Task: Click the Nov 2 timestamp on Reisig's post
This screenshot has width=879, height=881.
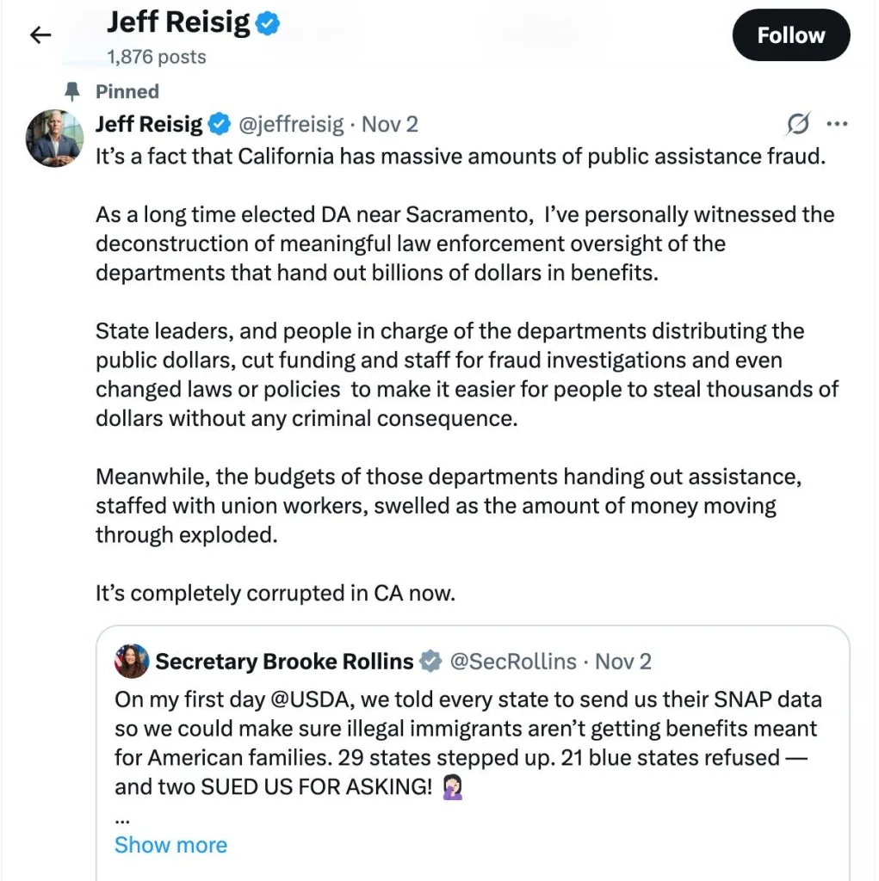Action: [389, 124]
